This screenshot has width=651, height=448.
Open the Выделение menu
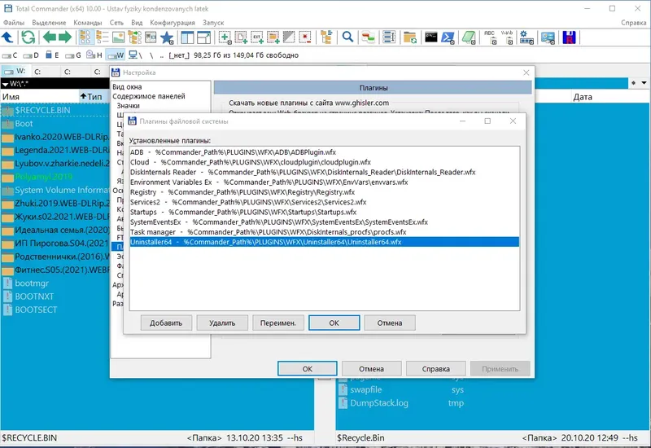(x=49, y=23)
